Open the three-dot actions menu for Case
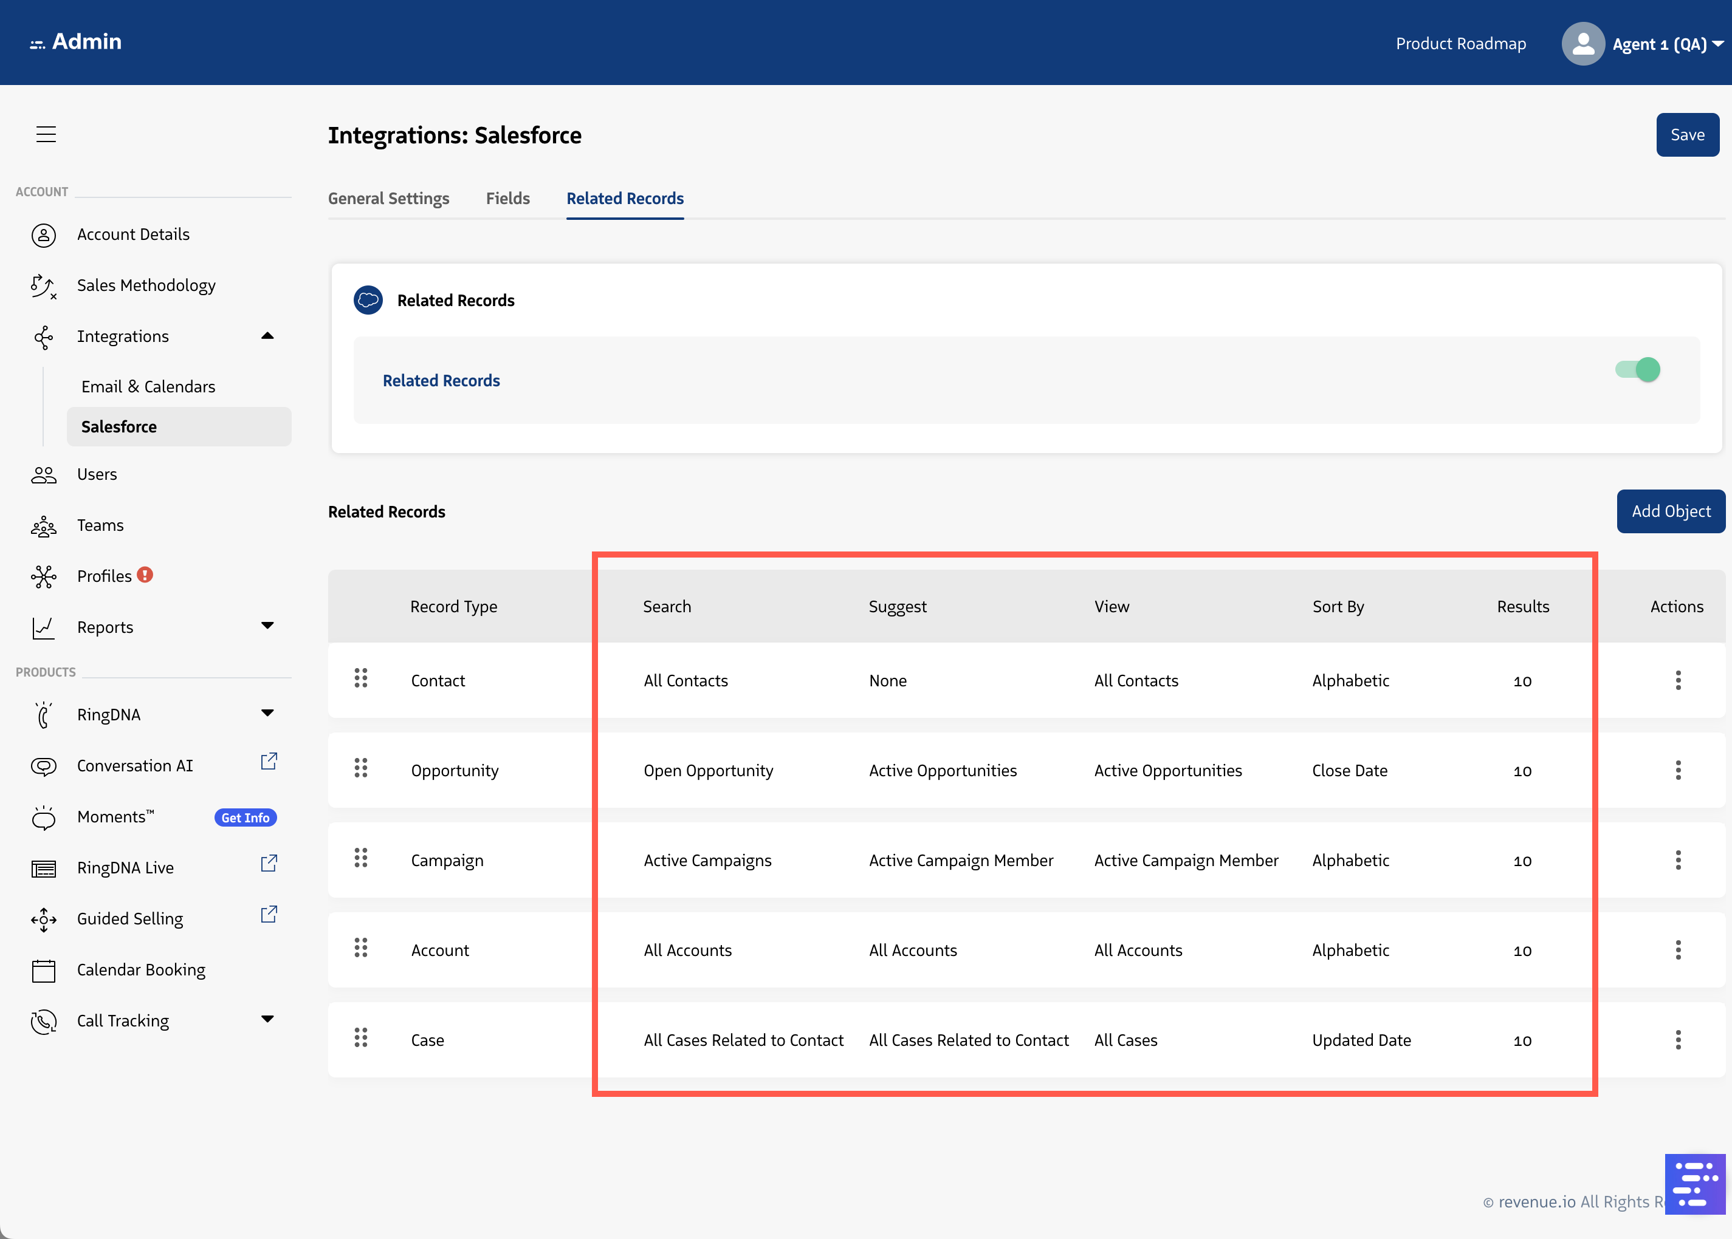The image size is (1732, 1239). click(x=1677, y=1040)
